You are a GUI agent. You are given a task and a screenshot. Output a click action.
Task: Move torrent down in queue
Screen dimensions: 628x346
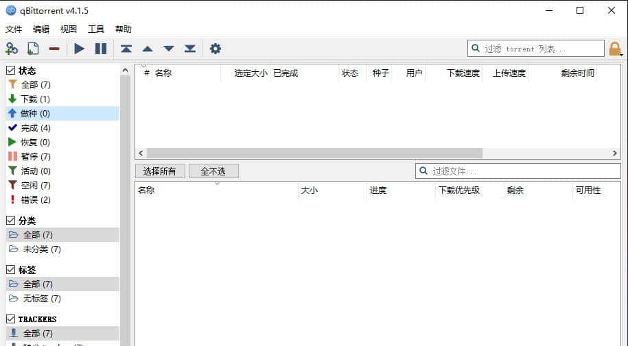(169, 49)
